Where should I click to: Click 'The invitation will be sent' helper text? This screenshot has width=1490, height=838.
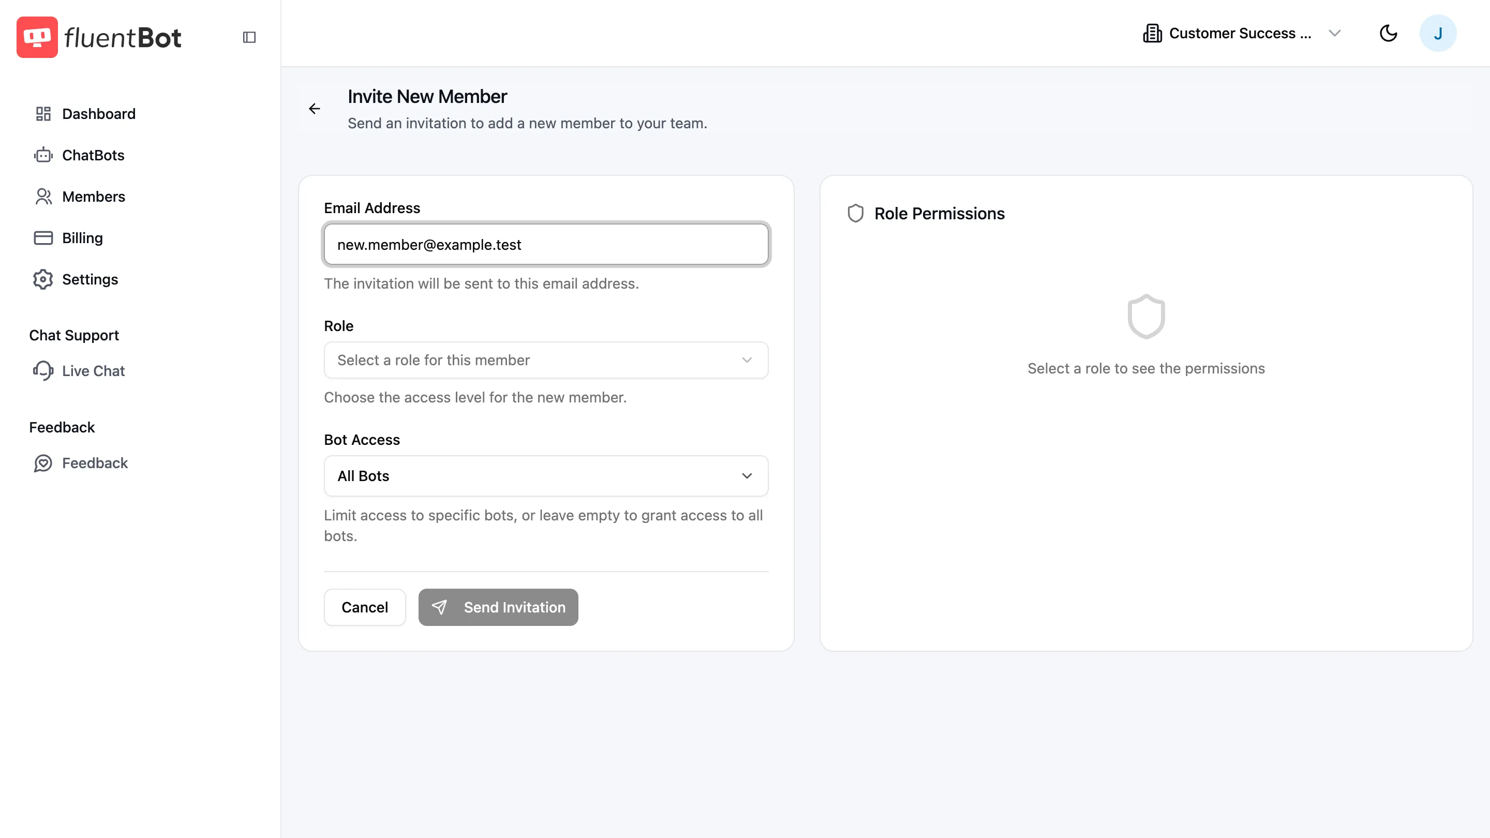(481, 283)
